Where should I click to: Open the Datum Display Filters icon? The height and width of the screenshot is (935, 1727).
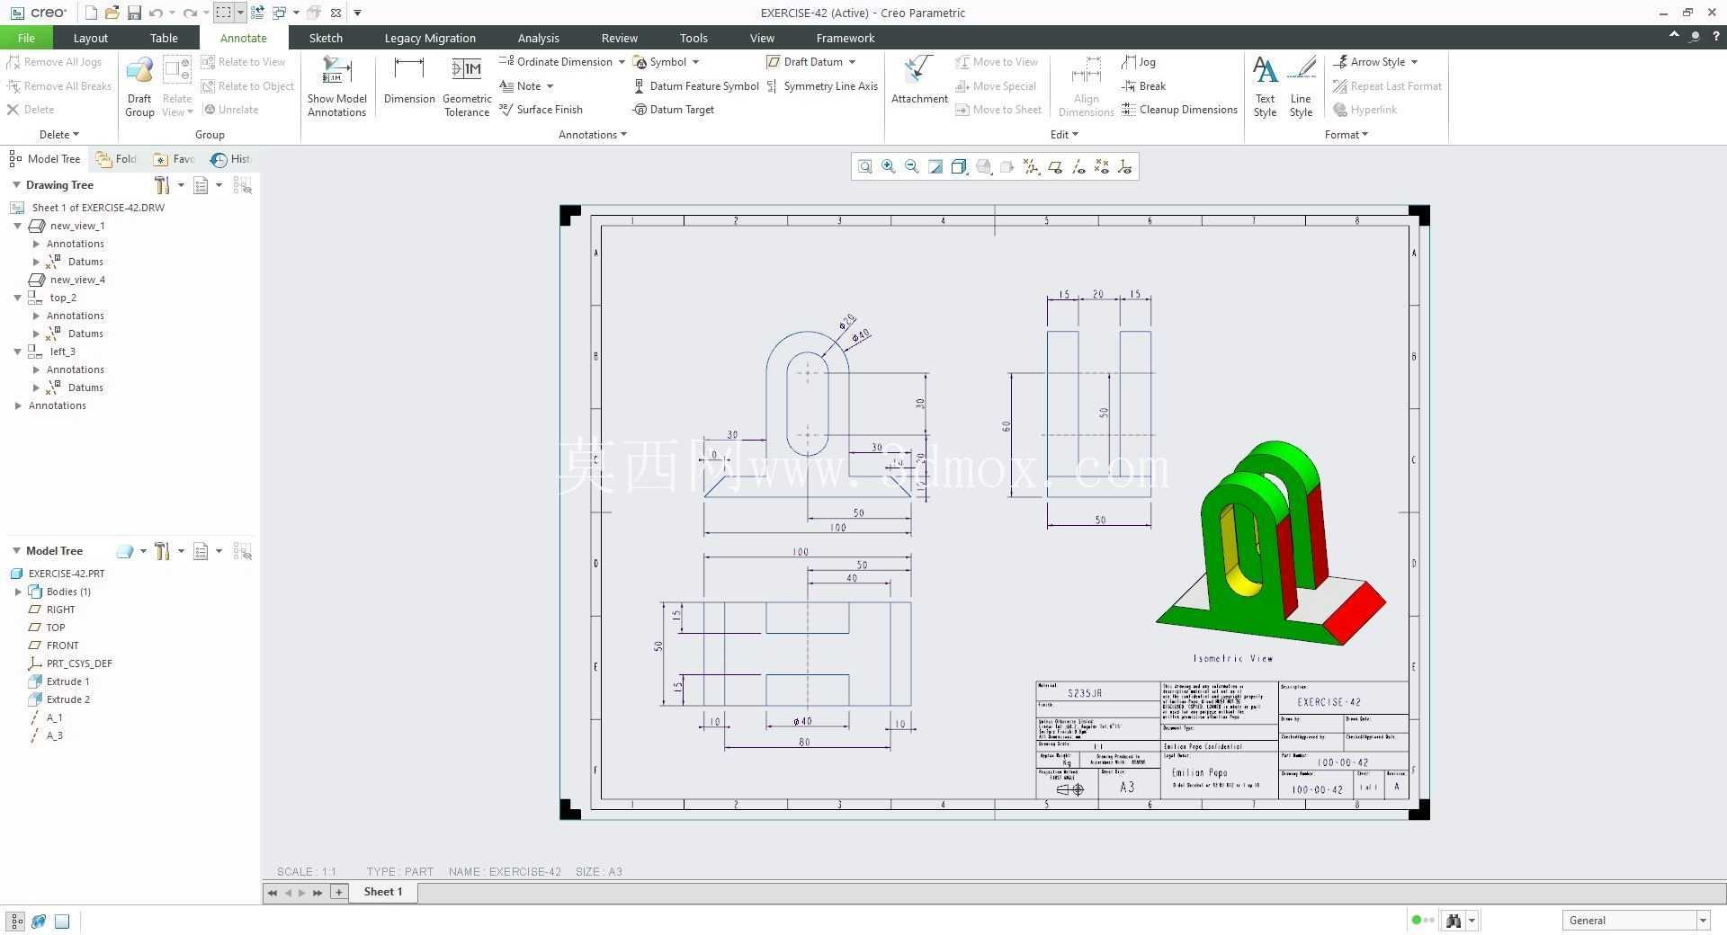1031,166
